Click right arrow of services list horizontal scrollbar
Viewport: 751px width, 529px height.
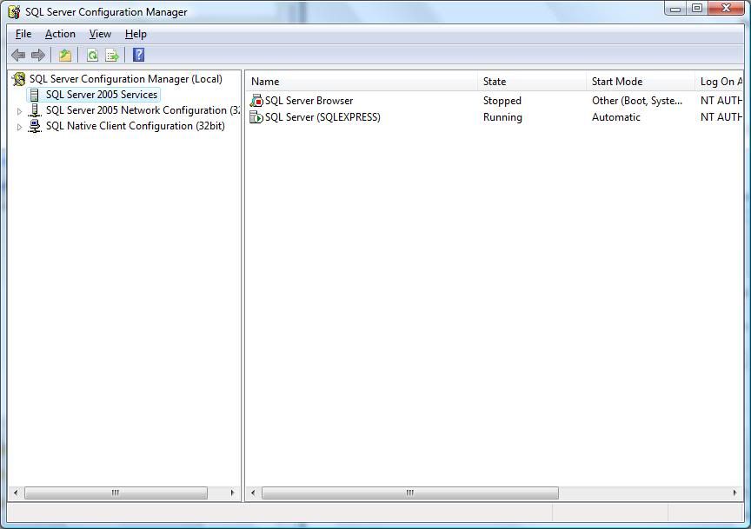click(735, 493)
